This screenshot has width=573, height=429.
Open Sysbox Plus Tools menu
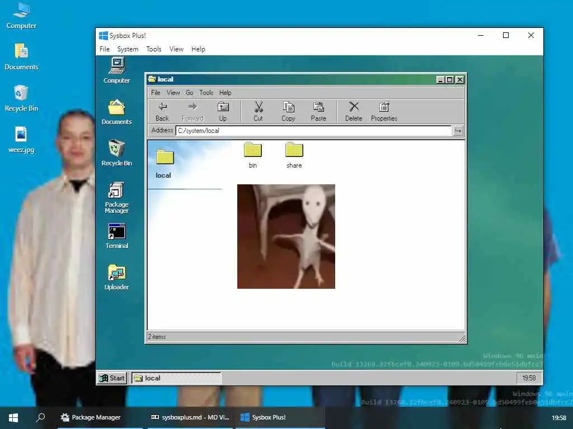tap(154, 49)
